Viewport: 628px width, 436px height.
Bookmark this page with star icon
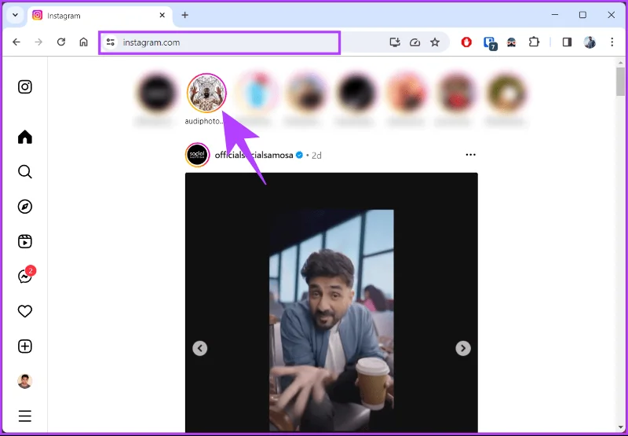(435, 42)
